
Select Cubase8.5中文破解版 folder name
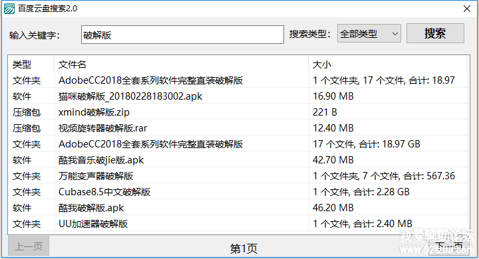click(104, 192)
